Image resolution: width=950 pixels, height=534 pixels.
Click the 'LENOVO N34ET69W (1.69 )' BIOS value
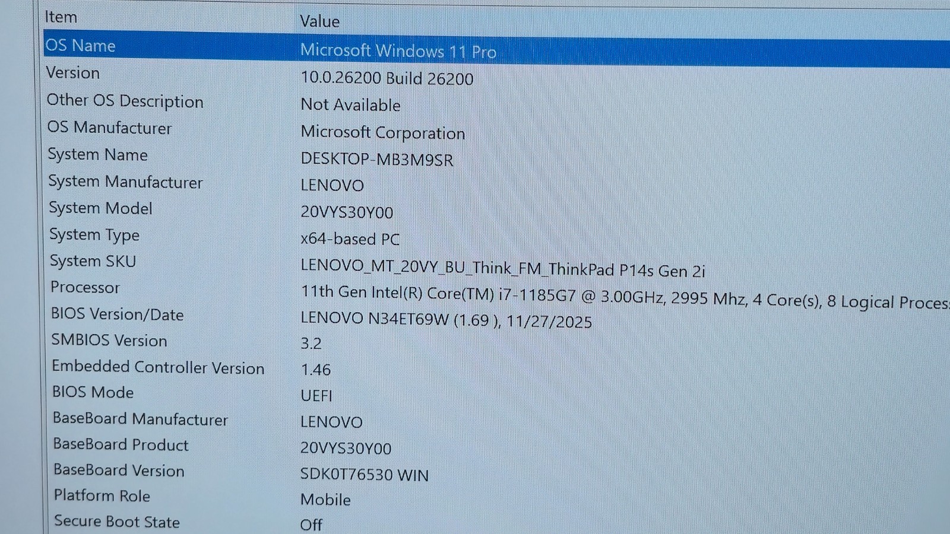[x=446, y=320]
